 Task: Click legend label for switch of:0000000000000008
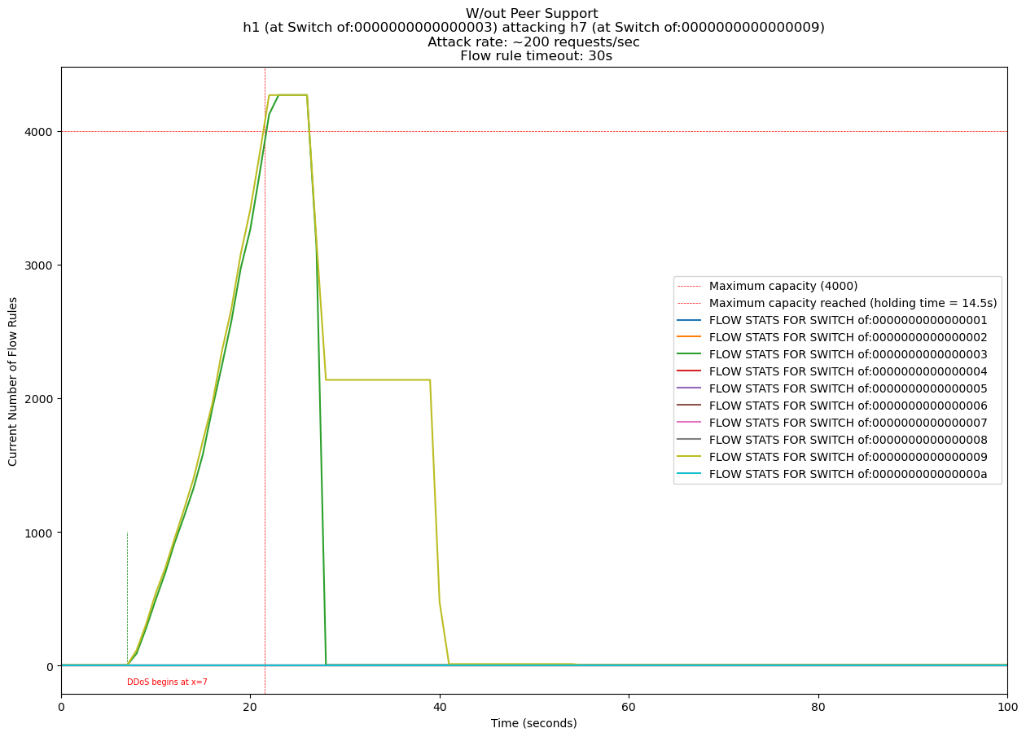pos(848,439)
